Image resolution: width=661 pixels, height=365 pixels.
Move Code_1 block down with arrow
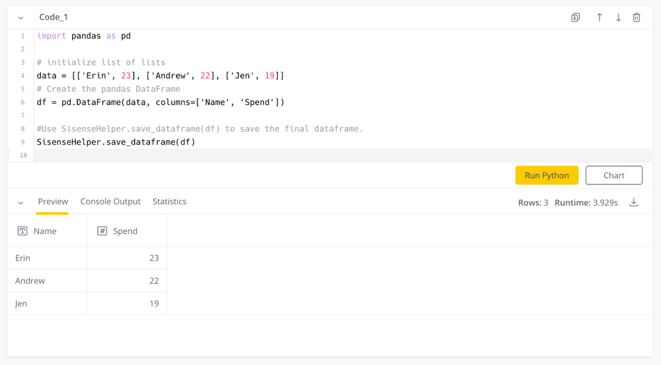coord(618,17)
